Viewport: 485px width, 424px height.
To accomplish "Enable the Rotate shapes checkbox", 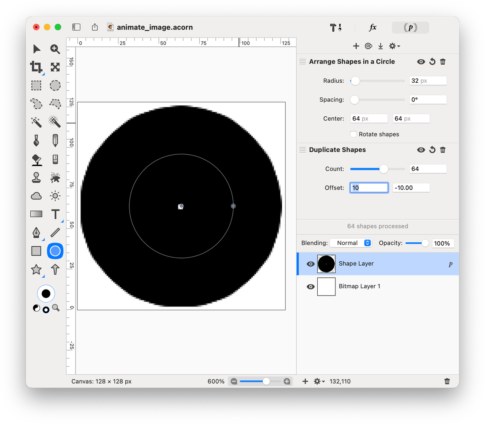I will click(354, 134).
